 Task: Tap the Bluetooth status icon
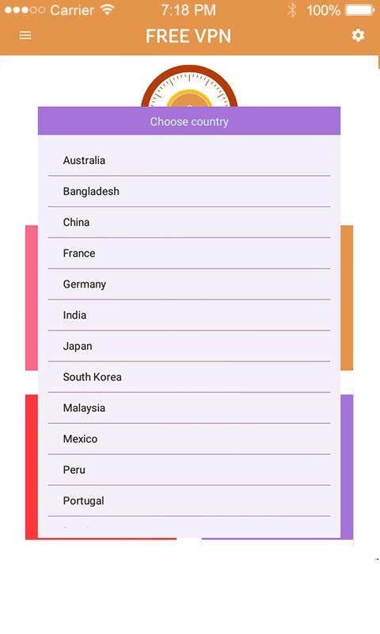291,10
